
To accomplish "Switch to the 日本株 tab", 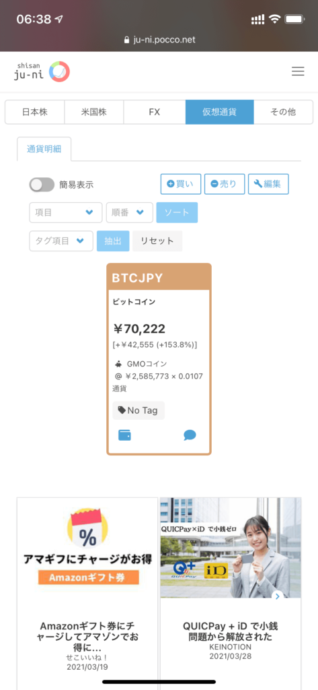I will (x=35, y=112).
